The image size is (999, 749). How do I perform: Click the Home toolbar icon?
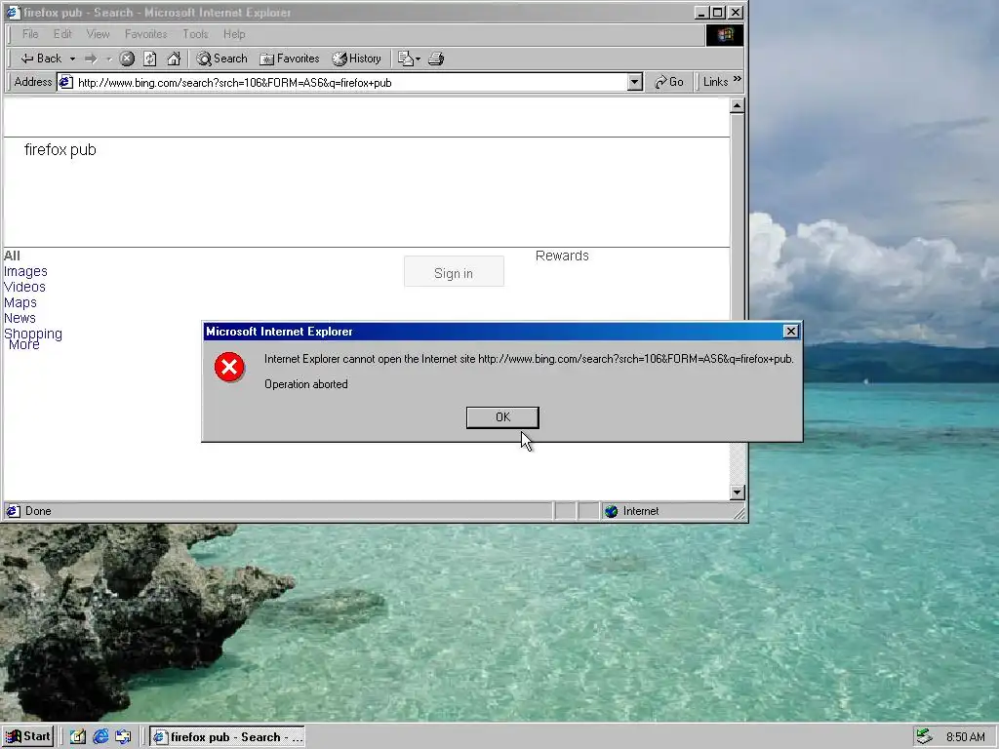tap(174, 59)
